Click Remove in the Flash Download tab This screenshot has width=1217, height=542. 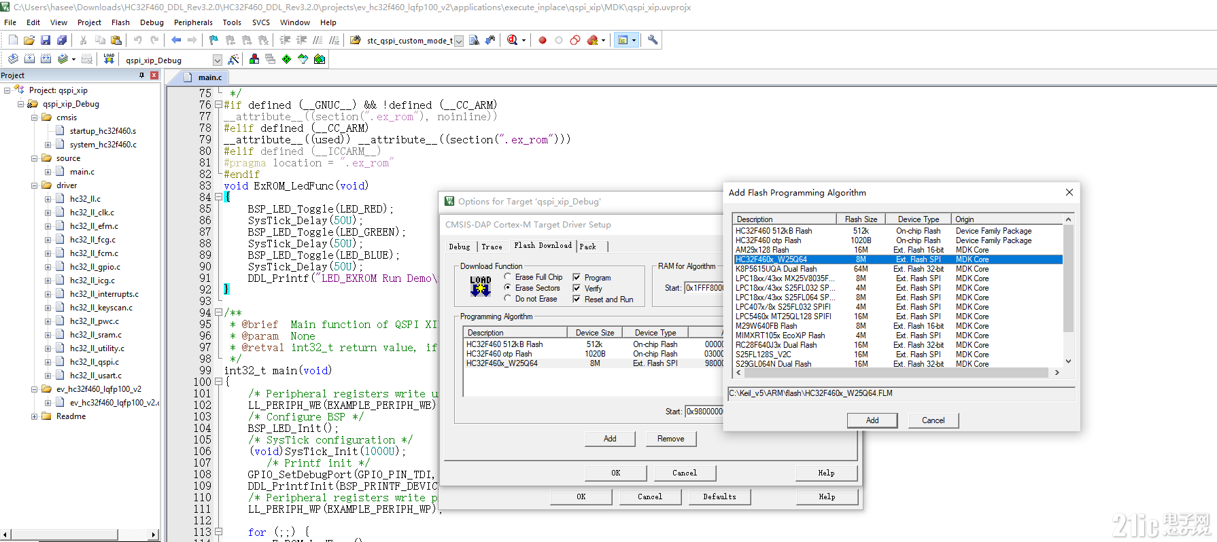click(670, 439)
